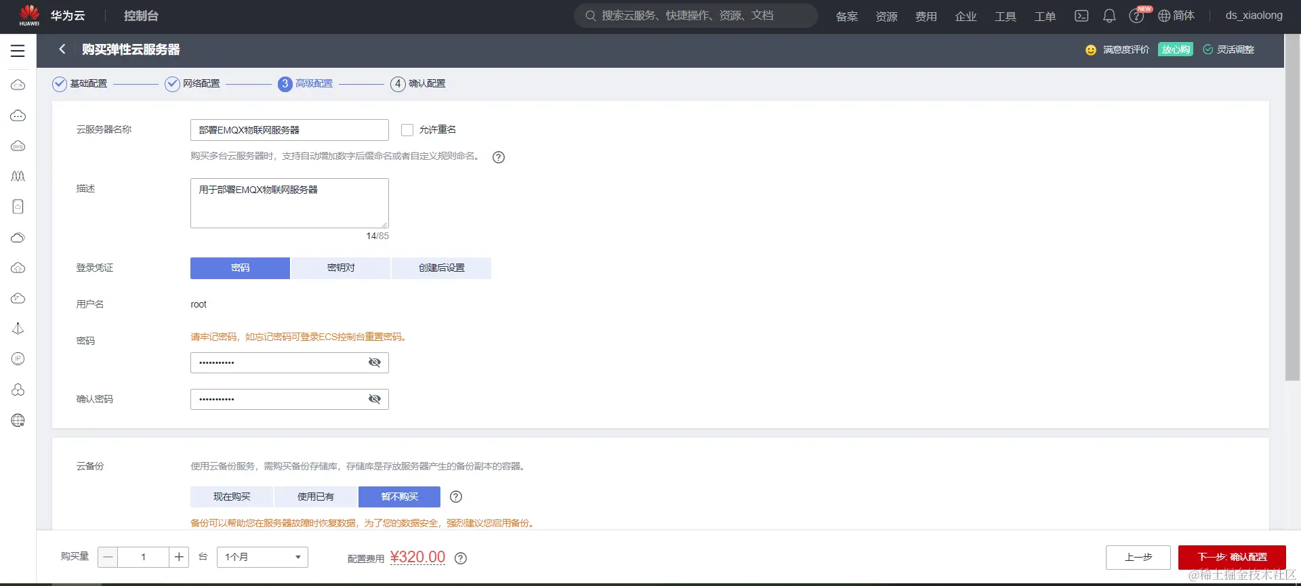
Task: Go to step 网络配置
Action: (192, 83)
